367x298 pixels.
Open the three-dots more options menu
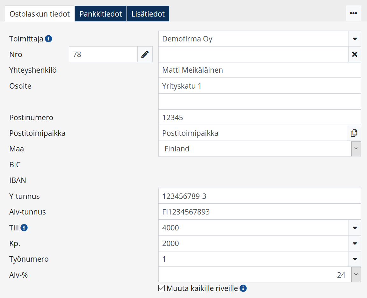[x=353, y=13]
